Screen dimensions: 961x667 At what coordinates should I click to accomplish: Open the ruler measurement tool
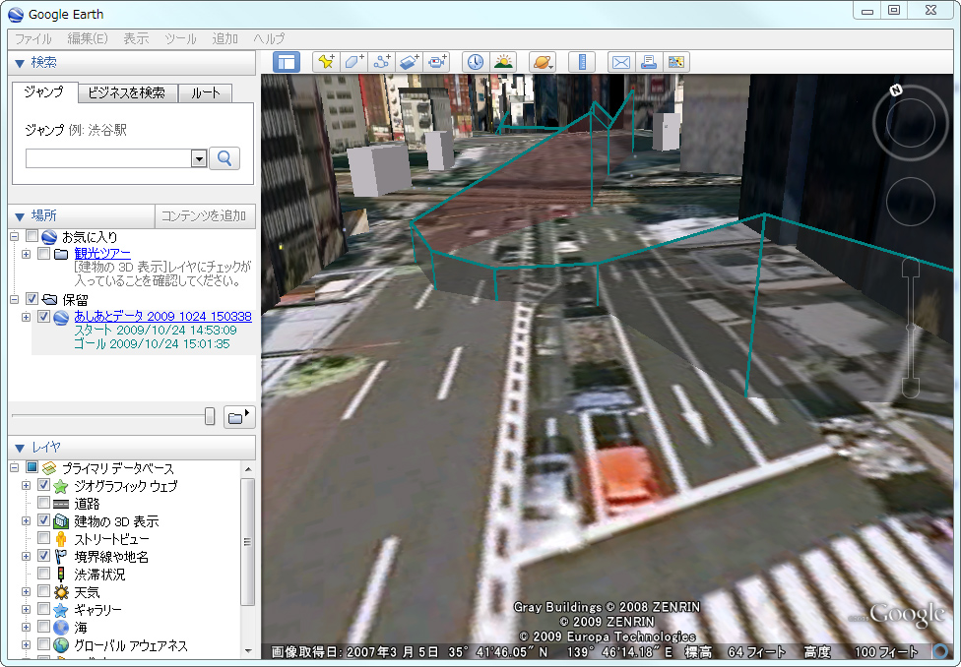coord(581,61)
